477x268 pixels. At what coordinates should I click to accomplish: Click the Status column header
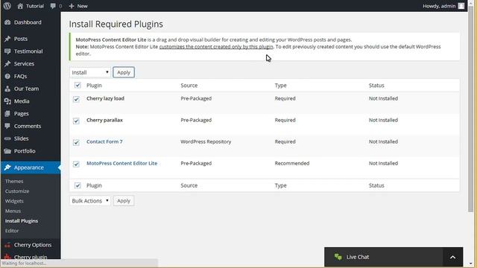click(376, 86)
